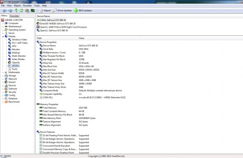Open Driver Updates from the toolbar
Screen dimensions: 243x158
tap(62, 10)
